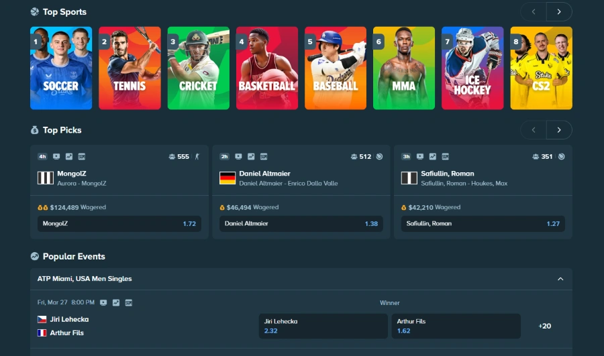Open the Cricket sport card
The width and height of the screenshot is (604, 356).
[x=199, y=68]
